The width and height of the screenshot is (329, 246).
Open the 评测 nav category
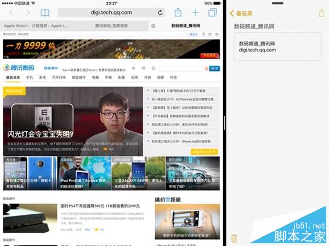point(148,78)
